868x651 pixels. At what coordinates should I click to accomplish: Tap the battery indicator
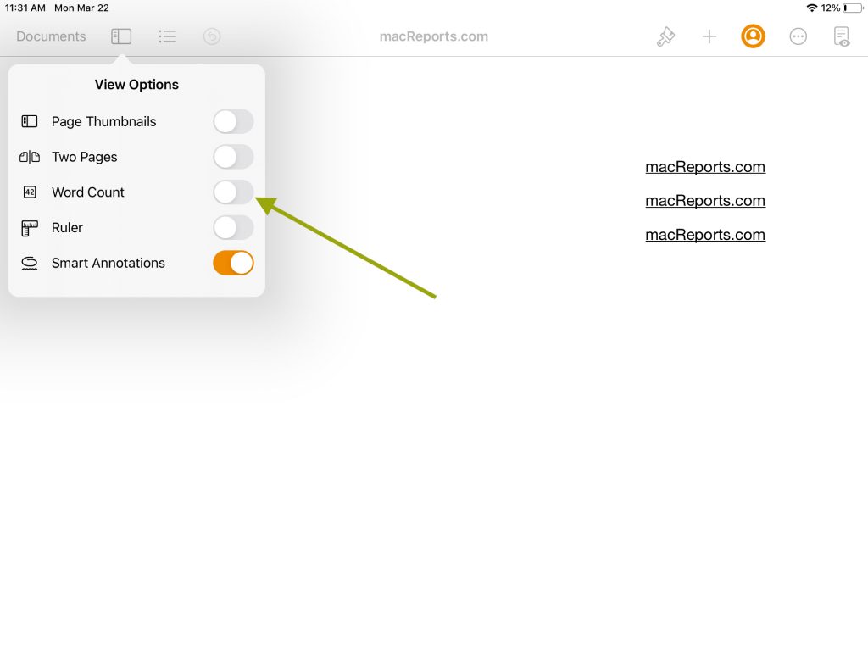[x=853, y=8]
